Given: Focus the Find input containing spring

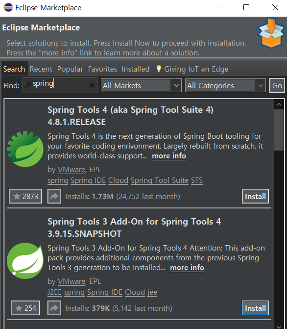Looking at the screenshot, I should [60, 85].
